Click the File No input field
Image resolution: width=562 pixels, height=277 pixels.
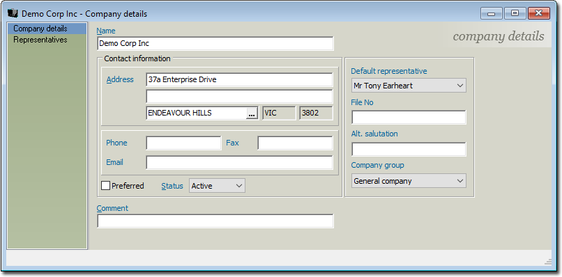click(x=409, y=118)
